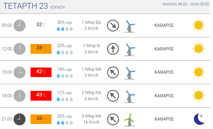Viewport: 213px width, 129px height.
Task: Click the humidity droplets under 30% υγρ.
Action: [x=65, y=29]
